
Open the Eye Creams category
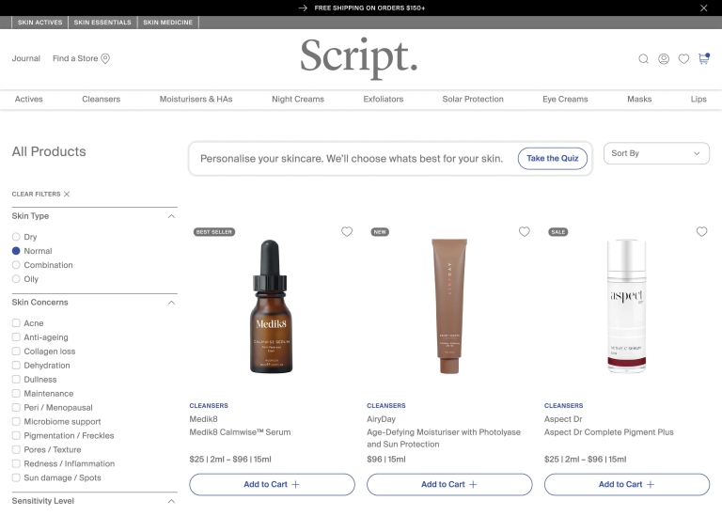tap(565, 99)
